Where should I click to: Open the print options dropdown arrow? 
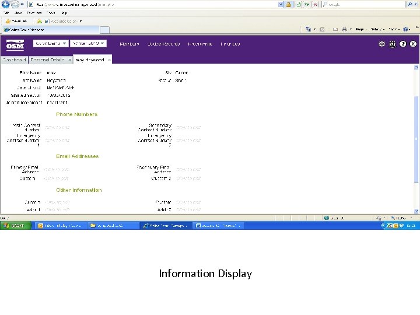coord(351,29)
